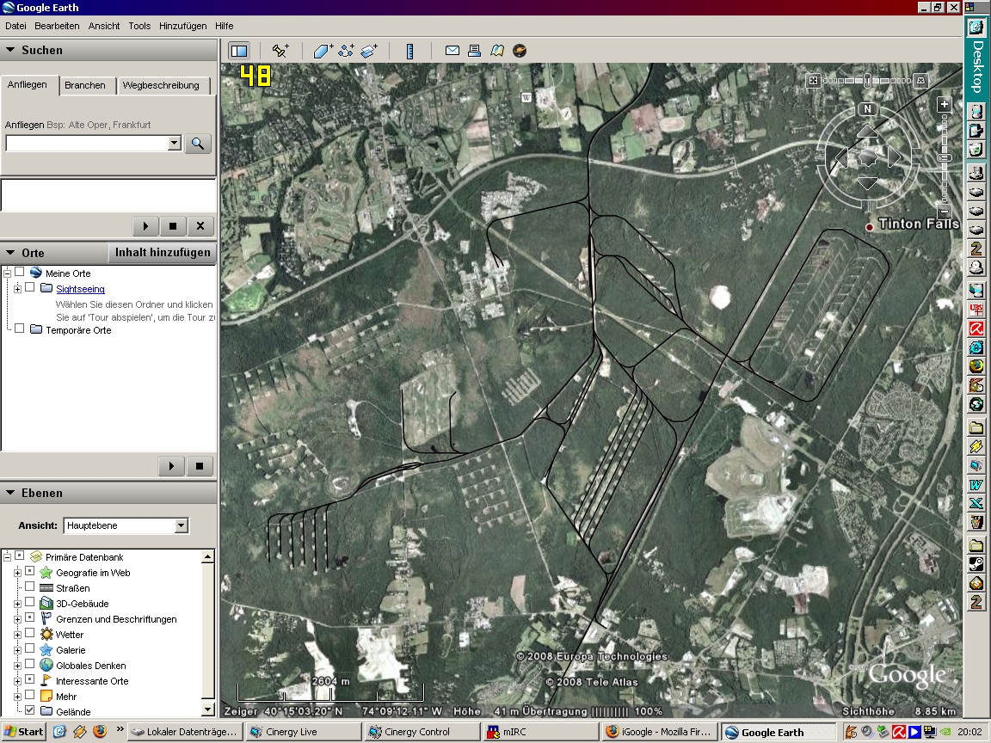Select the Add Polygon tool

(x=323, y=51)
